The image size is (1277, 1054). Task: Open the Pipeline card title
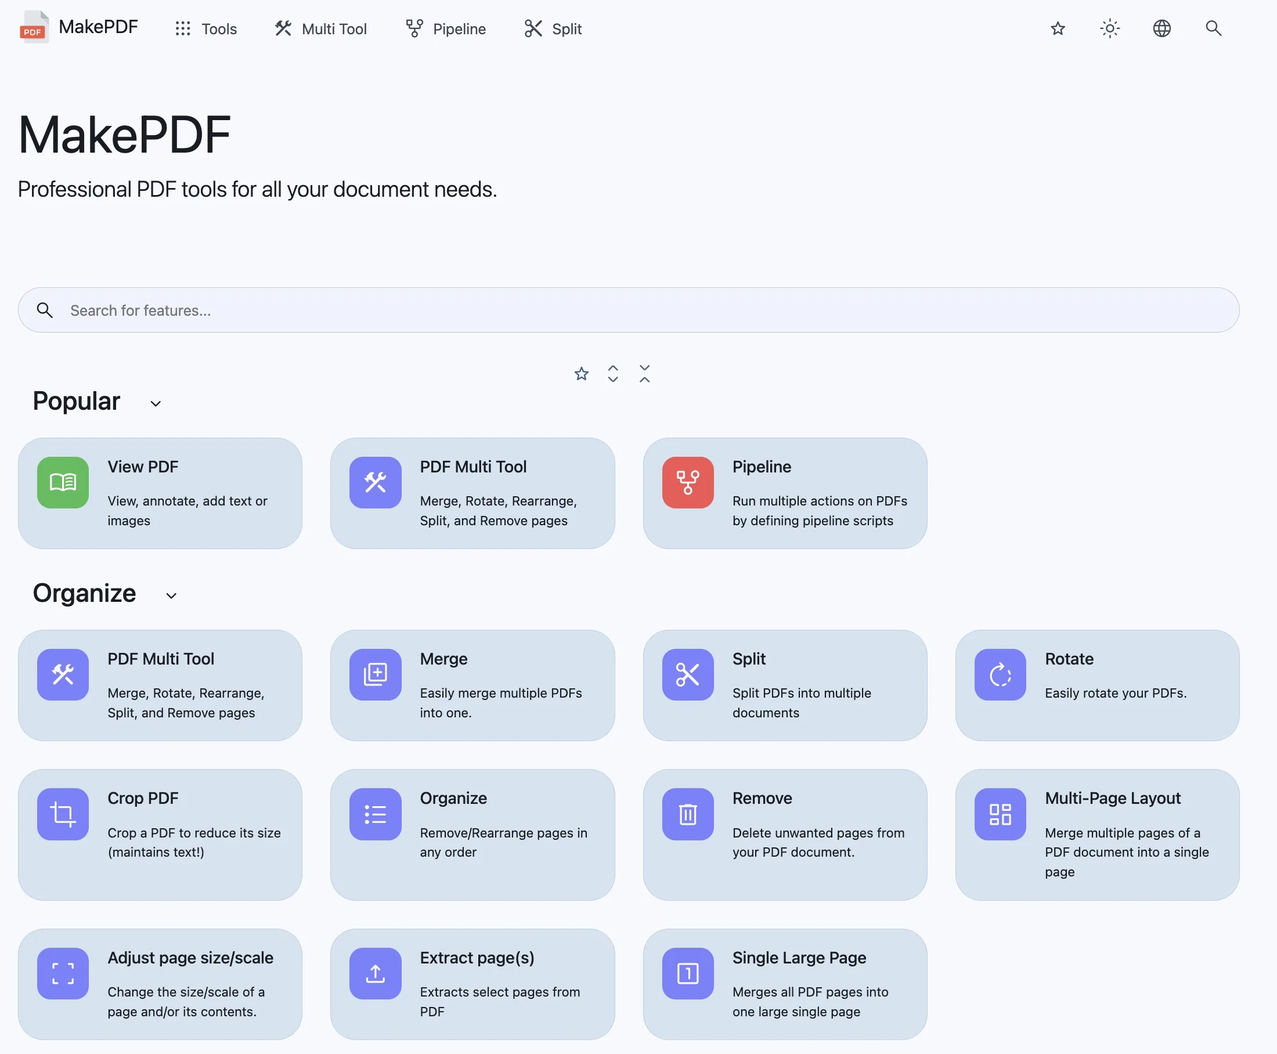click(762, 466)
